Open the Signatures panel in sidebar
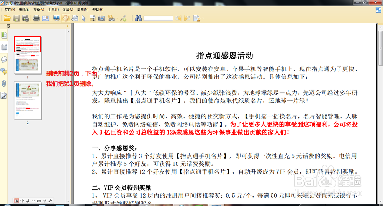The height and width of the screenshot is (206, 383). (x=4, y=96)
